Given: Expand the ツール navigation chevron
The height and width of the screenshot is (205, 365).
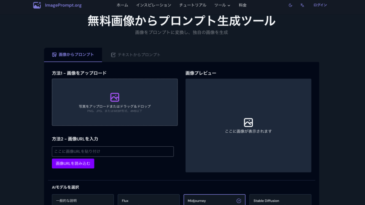Looking at the screenshot, I should tap(228, 5).
